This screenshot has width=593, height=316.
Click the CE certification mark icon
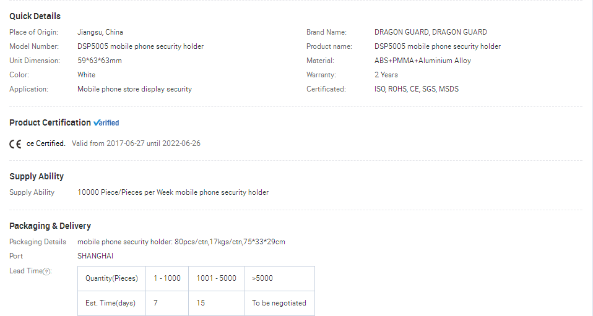click(x=15, y=144)
